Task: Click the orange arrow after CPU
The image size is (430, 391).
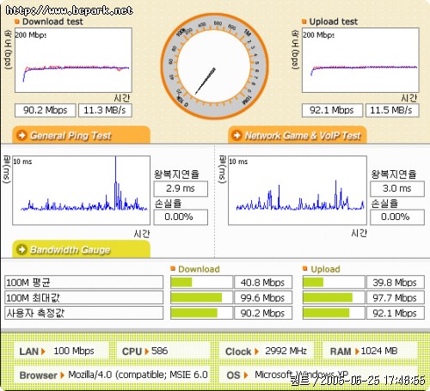Action: coord(146,351)
